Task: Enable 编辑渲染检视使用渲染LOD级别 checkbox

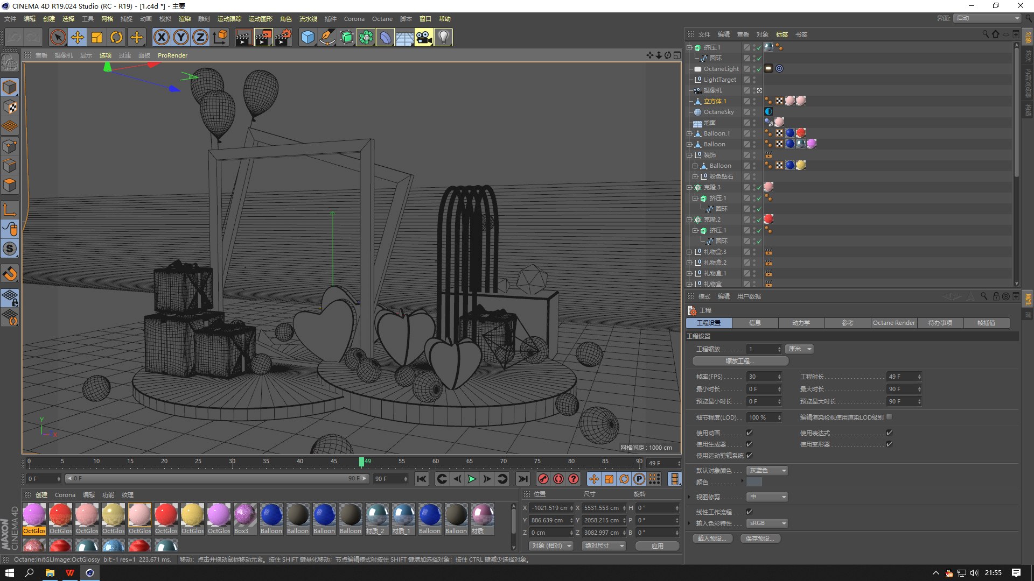Action: (x=889, y=417)
